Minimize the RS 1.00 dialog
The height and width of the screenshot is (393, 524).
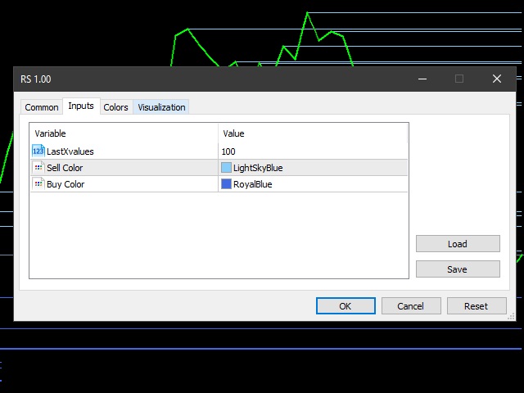(422, 79)
